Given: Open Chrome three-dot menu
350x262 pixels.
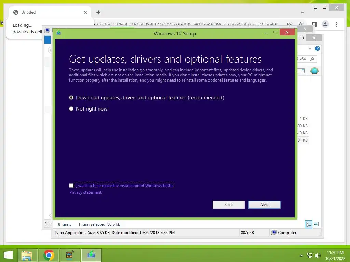Looking at the screenshot, I should point(336,24).
